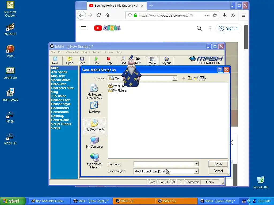Expand the Save in location dropdown
Image resolution: width=274 pixels, height=205 pixels.
tap(174, 78)
